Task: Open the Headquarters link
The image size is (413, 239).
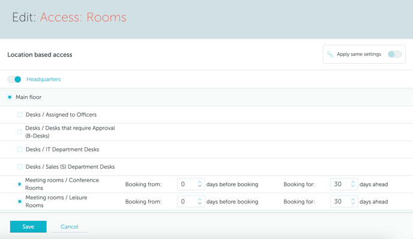Action: coord(43,79)
